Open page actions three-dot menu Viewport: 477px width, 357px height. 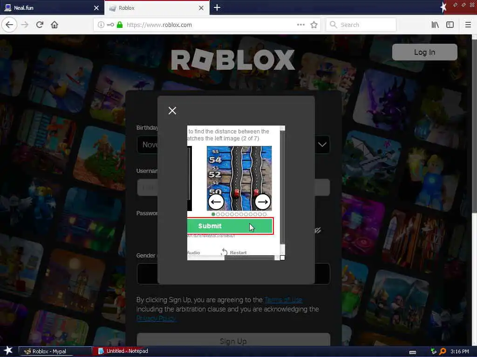[x=301, y=25]
